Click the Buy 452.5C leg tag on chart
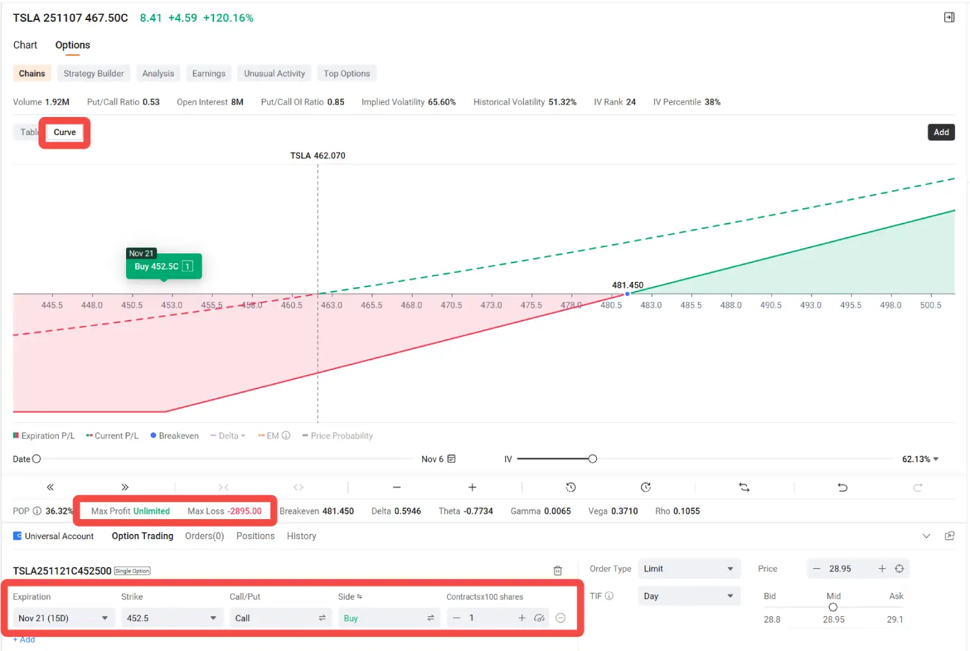This screenshot has height=651, width=970. (x=164, y=266)
